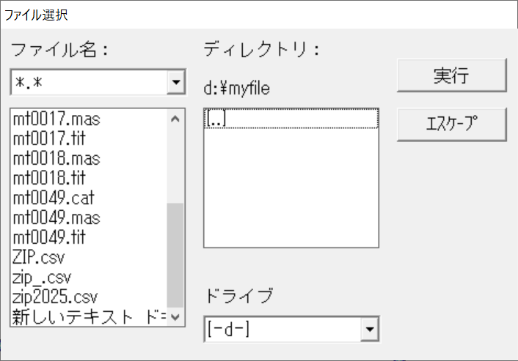Select the zip_.csv file
This screenshot has width=518, height=361.
(x=42, y=278)
